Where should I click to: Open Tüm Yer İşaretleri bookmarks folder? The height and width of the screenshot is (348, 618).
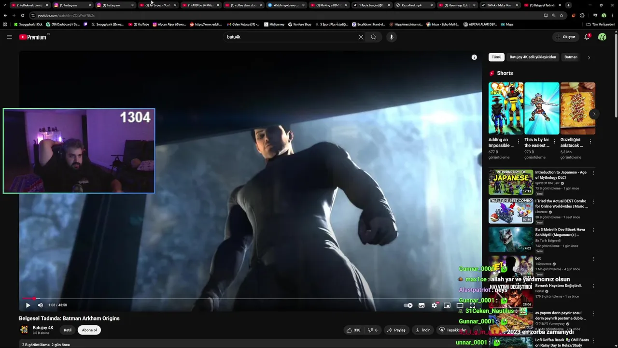(x=601, y=24)
